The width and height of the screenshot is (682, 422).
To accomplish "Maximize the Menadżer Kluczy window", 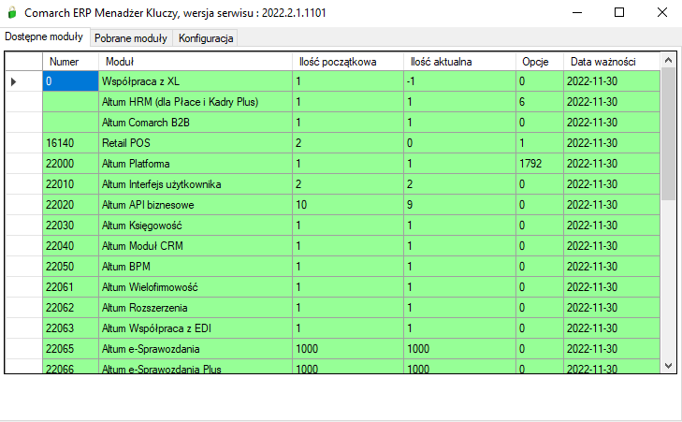I will 619,12.
